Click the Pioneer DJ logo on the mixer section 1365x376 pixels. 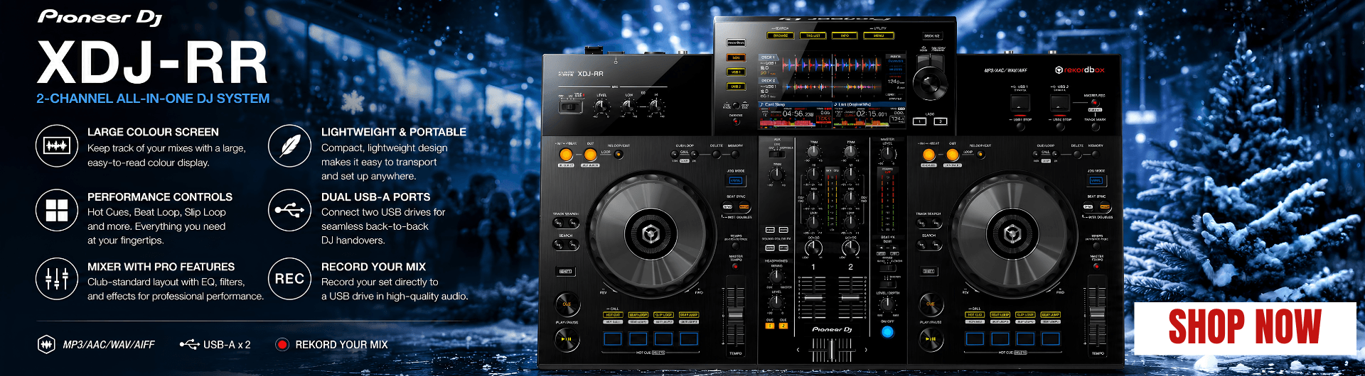(832, 329)
